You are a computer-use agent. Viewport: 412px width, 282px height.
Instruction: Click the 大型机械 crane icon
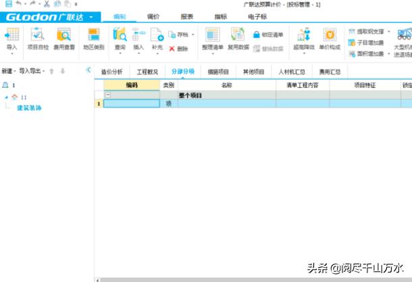point(404,34)
